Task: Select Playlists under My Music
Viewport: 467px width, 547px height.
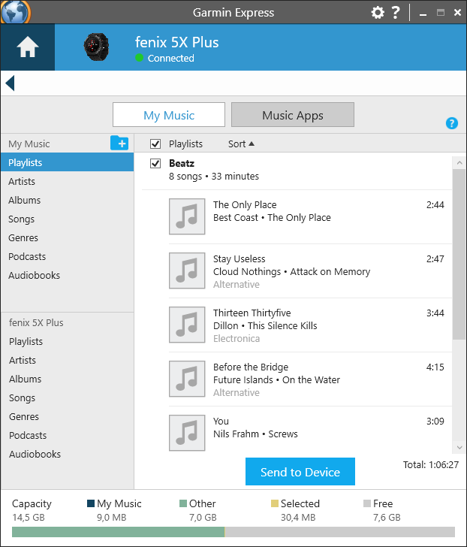Action: pos(67,162)
